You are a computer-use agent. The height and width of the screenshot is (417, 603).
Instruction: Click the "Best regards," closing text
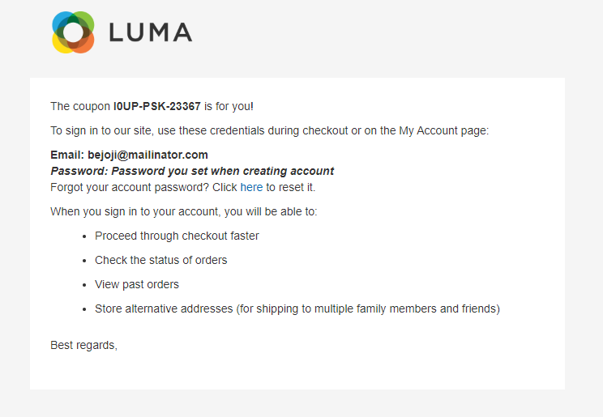83,345
